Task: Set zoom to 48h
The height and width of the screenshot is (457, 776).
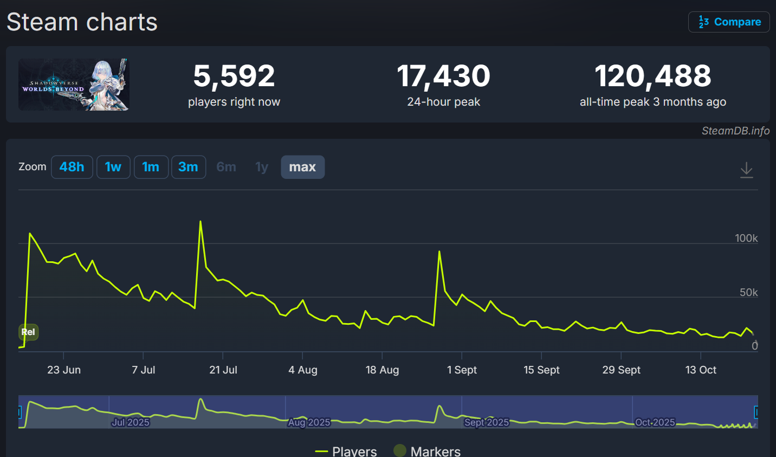Action: point(72,167)
